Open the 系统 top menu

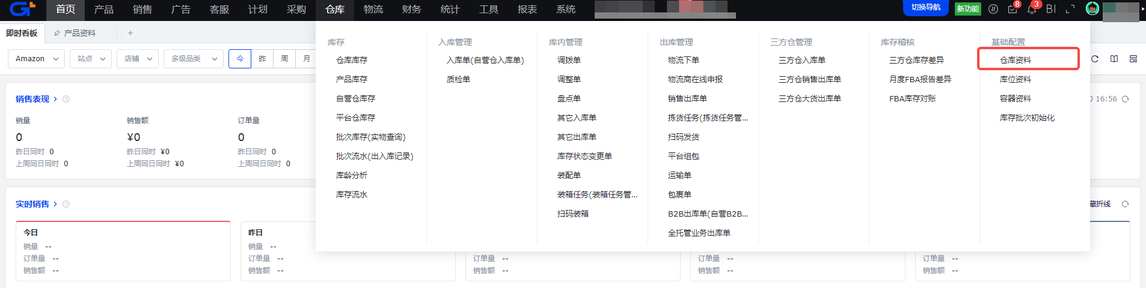tap(566, 10)
